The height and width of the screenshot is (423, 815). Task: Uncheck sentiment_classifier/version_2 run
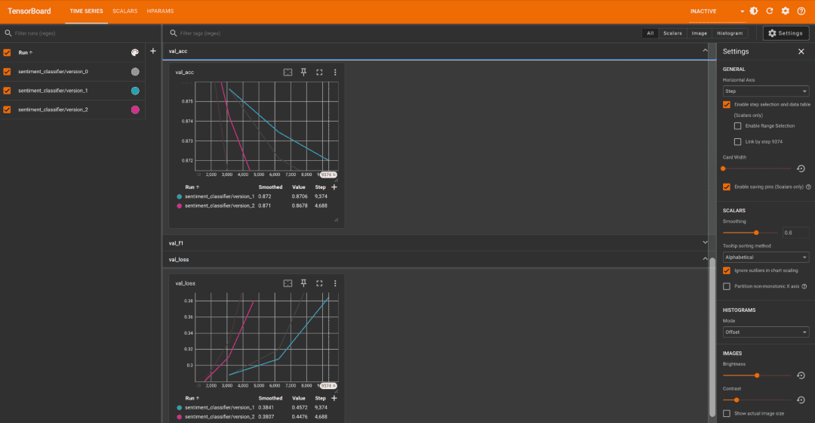pyautogui.click(x=8, y=110)
